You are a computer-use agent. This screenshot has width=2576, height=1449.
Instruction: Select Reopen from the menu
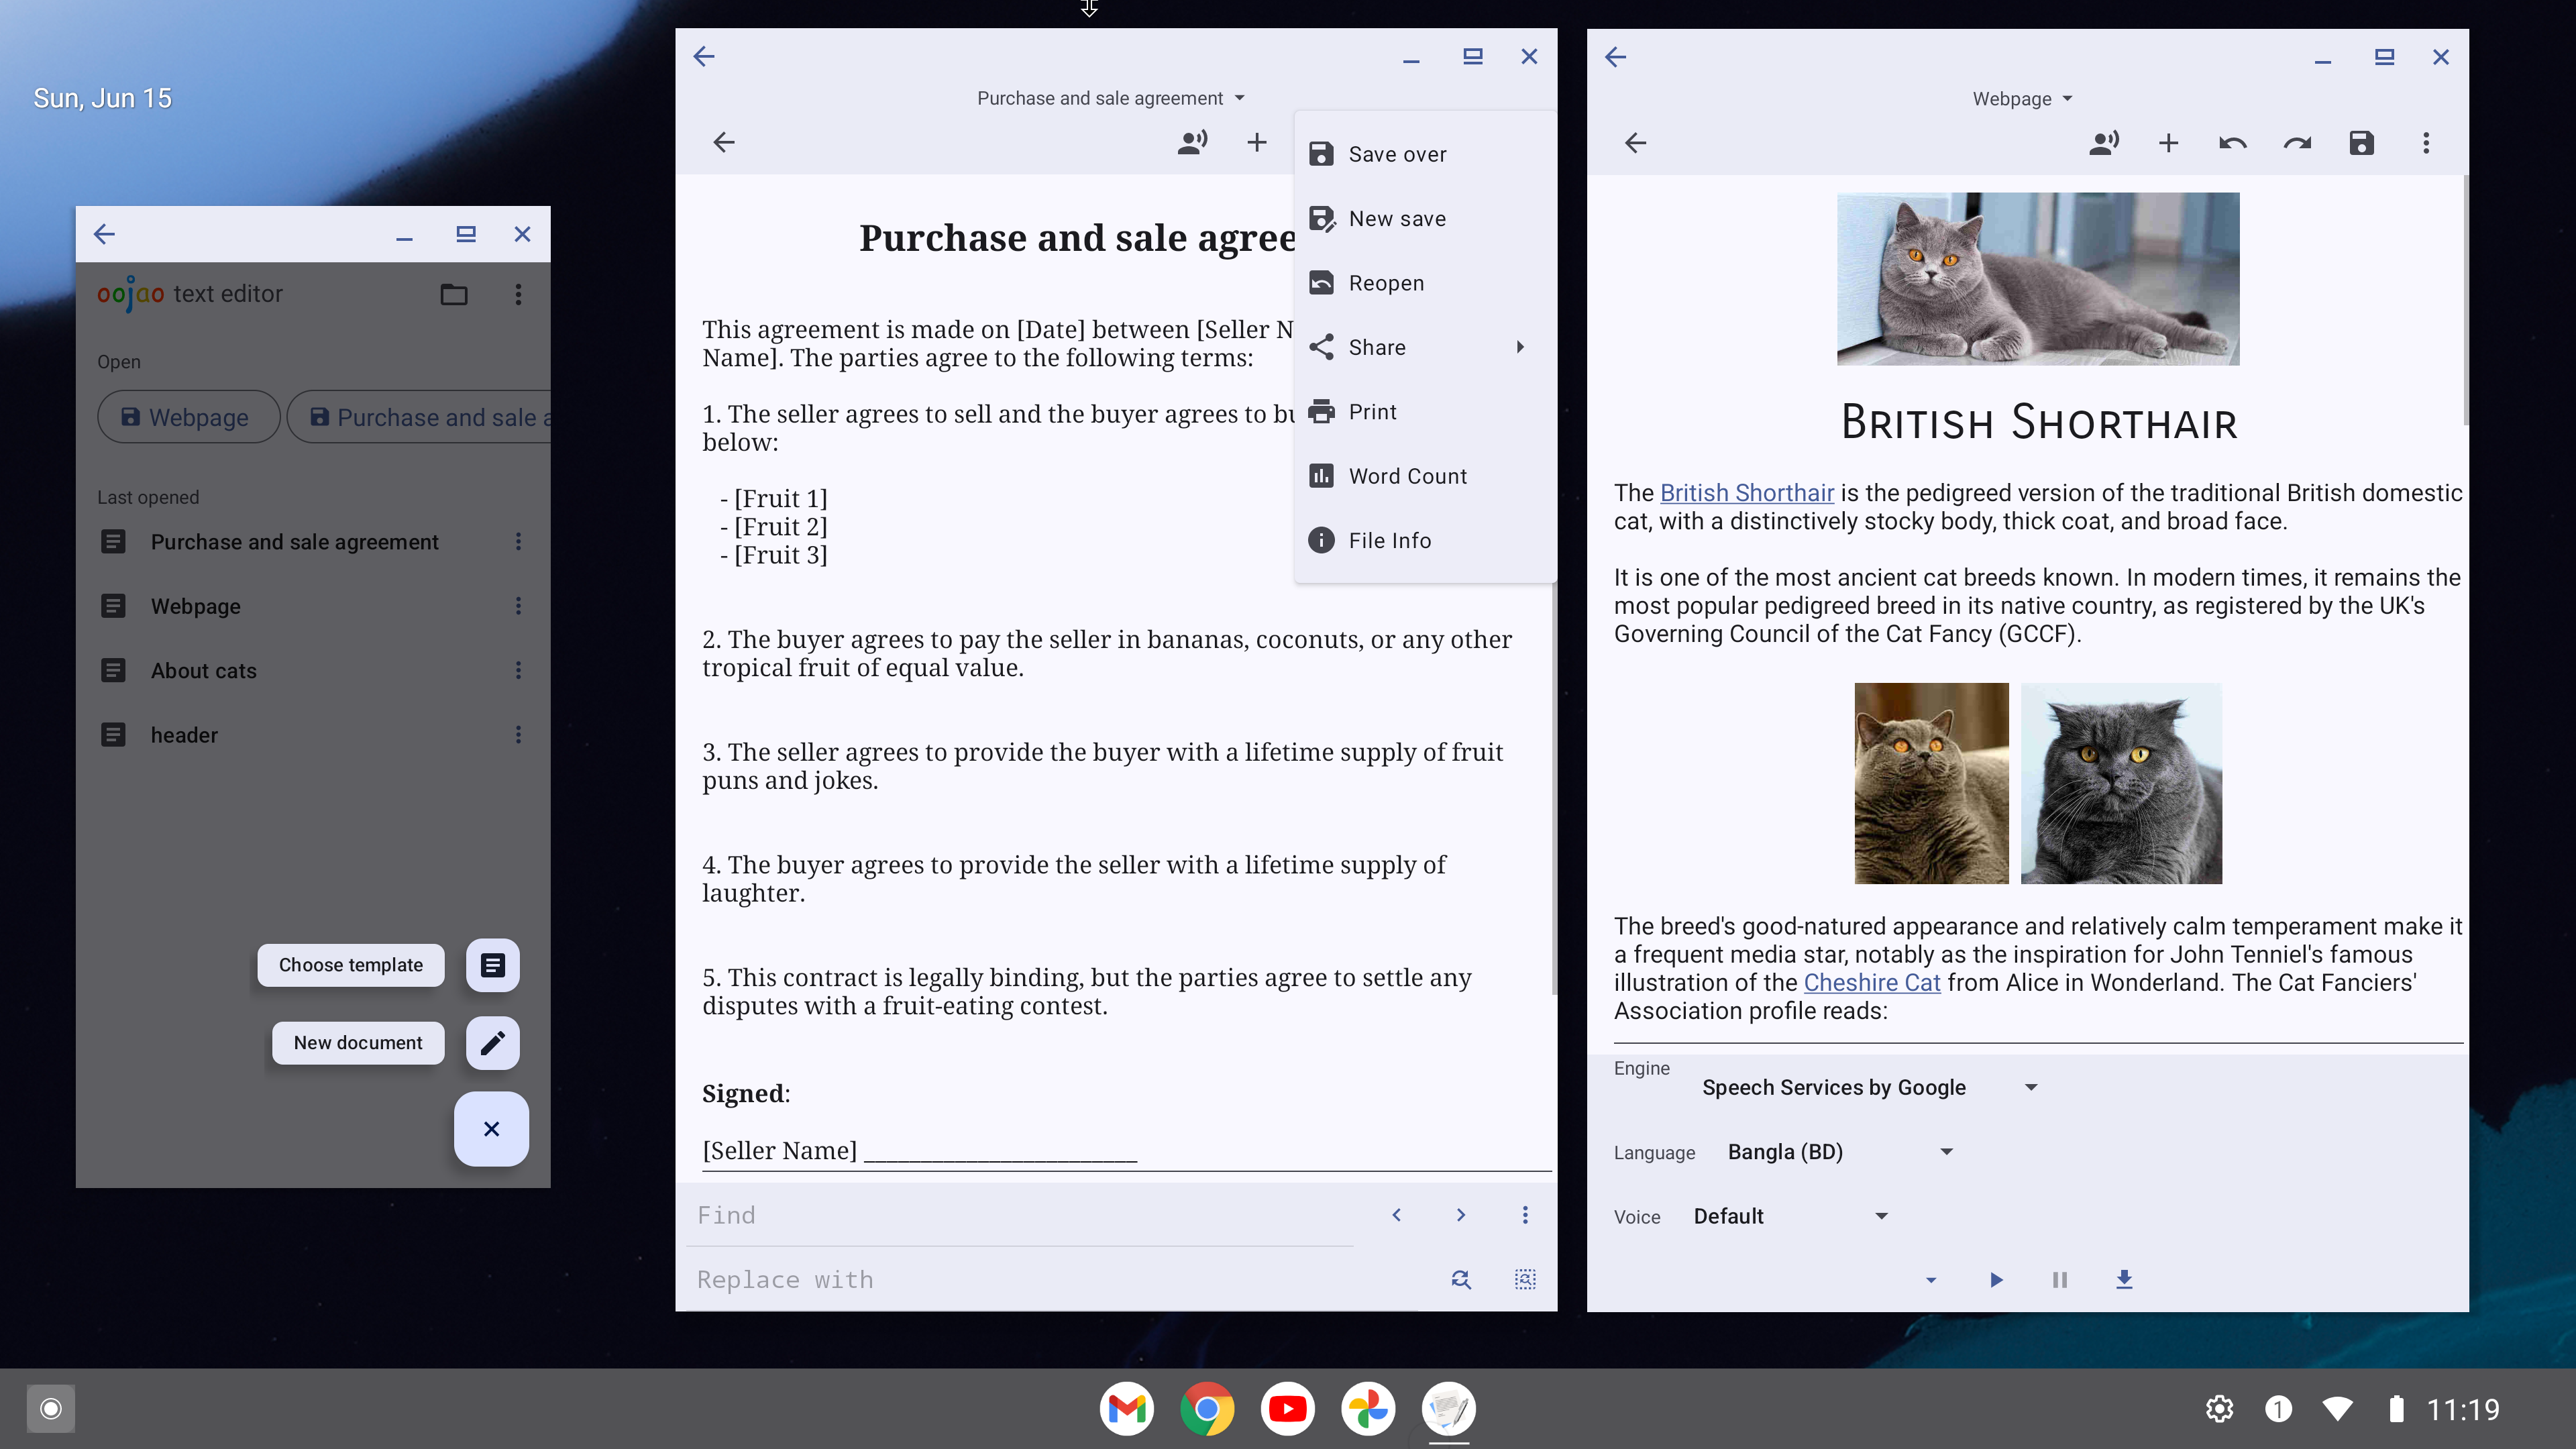pyautogui.click(x=1425, y=283)
